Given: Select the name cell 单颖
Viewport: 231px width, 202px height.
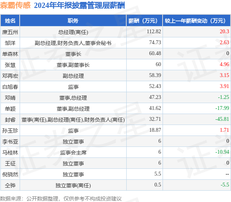Looking at the screenshot, I should pyautogui.click(x=10, y=109).
